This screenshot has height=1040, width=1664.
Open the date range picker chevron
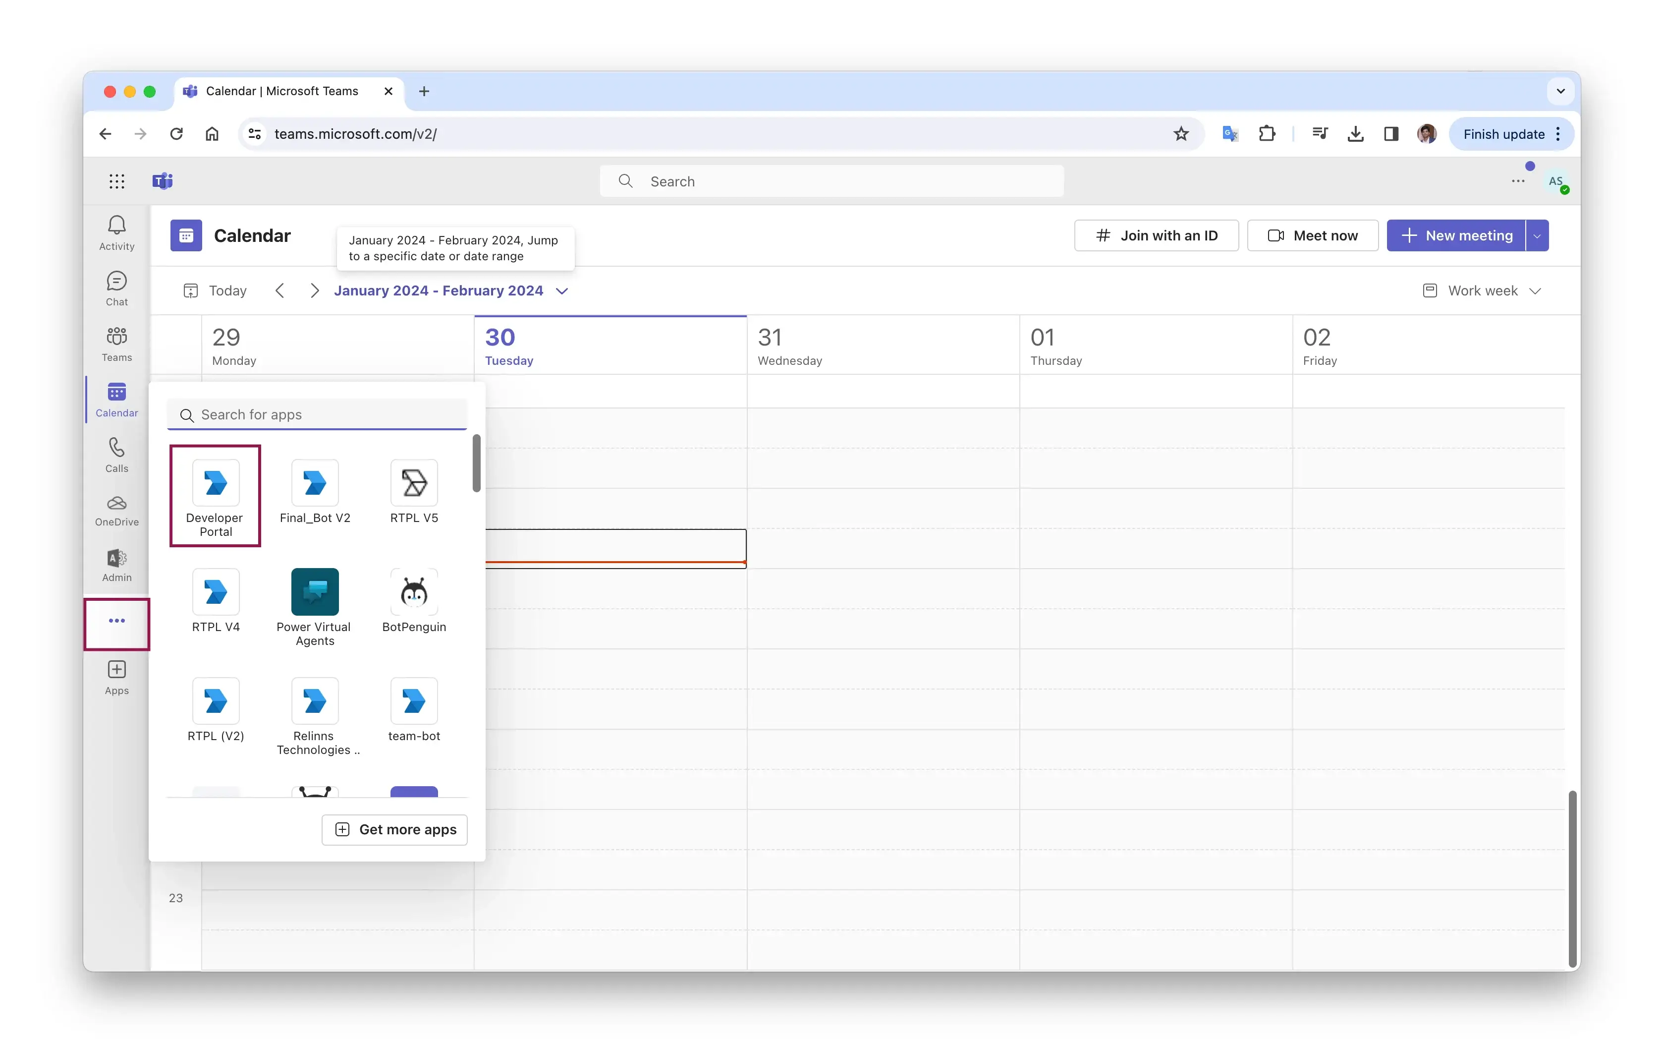pyautogui.click(x=561, y=291)
